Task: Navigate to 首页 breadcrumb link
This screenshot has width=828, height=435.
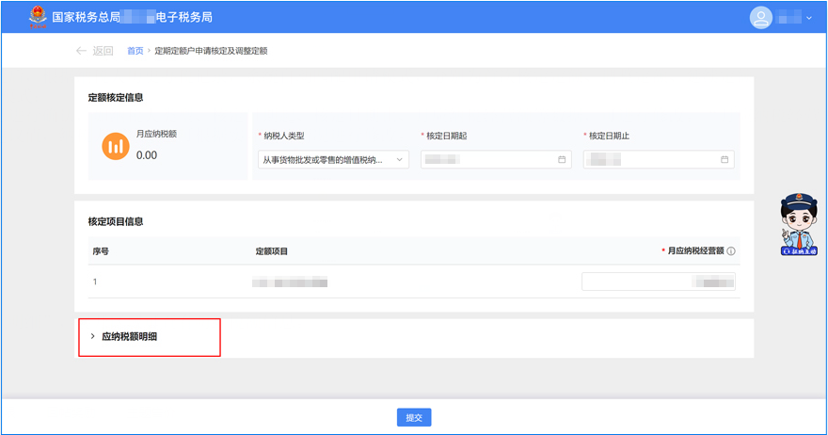Action: click(135, 51)
